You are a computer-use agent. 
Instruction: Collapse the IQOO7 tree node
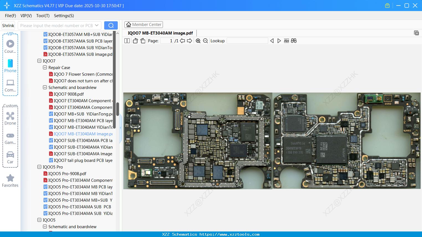(x=39, y=61)
